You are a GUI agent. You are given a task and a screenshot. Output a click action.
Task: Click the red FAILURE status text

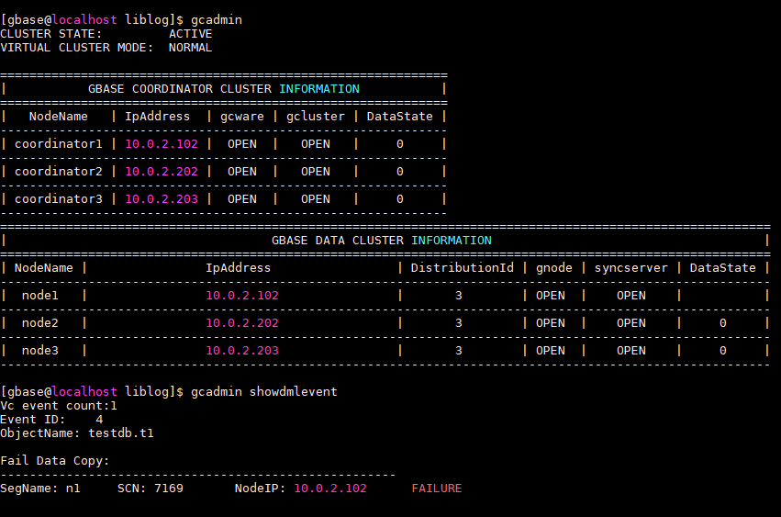(x=436, y=489)
